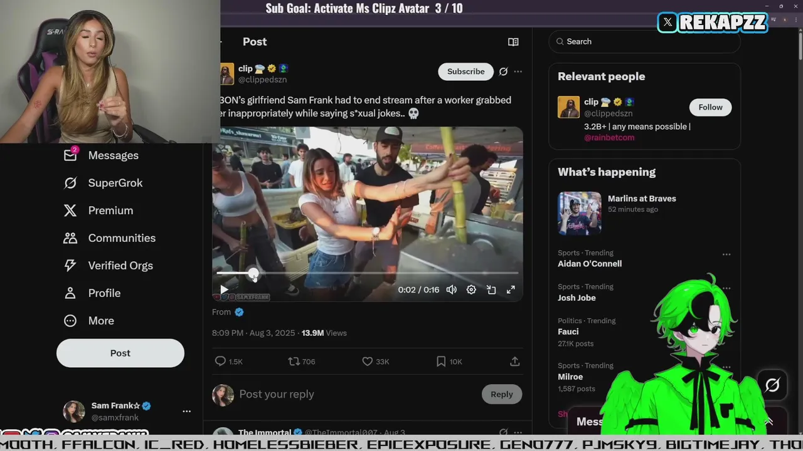Open post options three dots menu
The image size is (803, 451).
pyautogui.click(x=518, y=71)
